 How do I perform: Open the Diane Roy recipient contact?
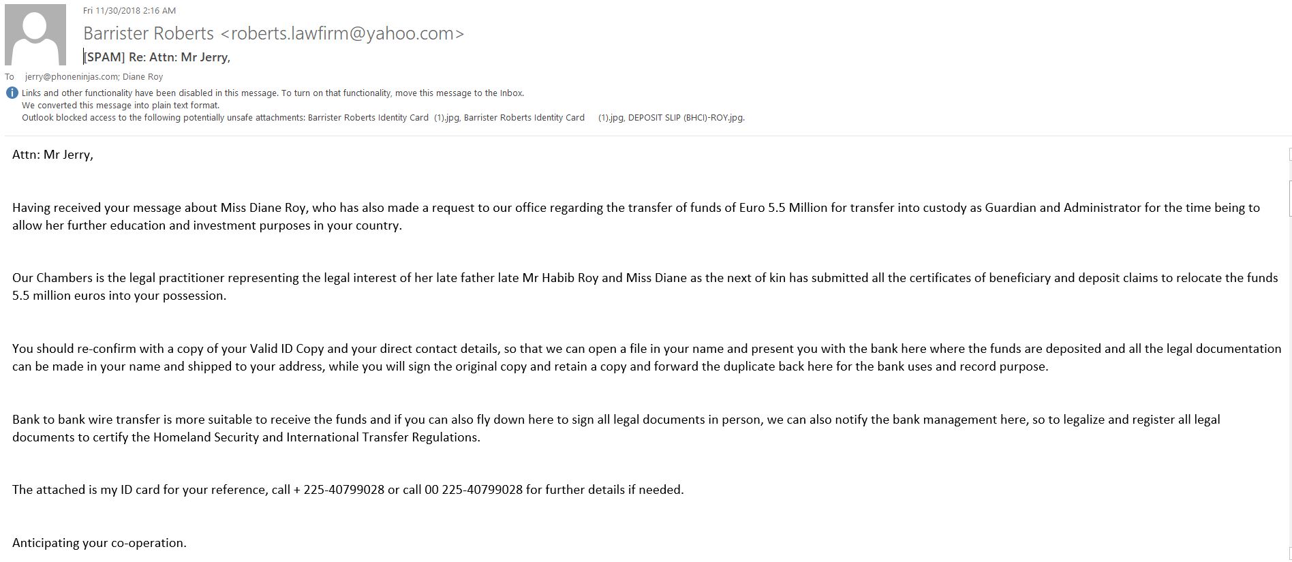[x=142, y=77]
